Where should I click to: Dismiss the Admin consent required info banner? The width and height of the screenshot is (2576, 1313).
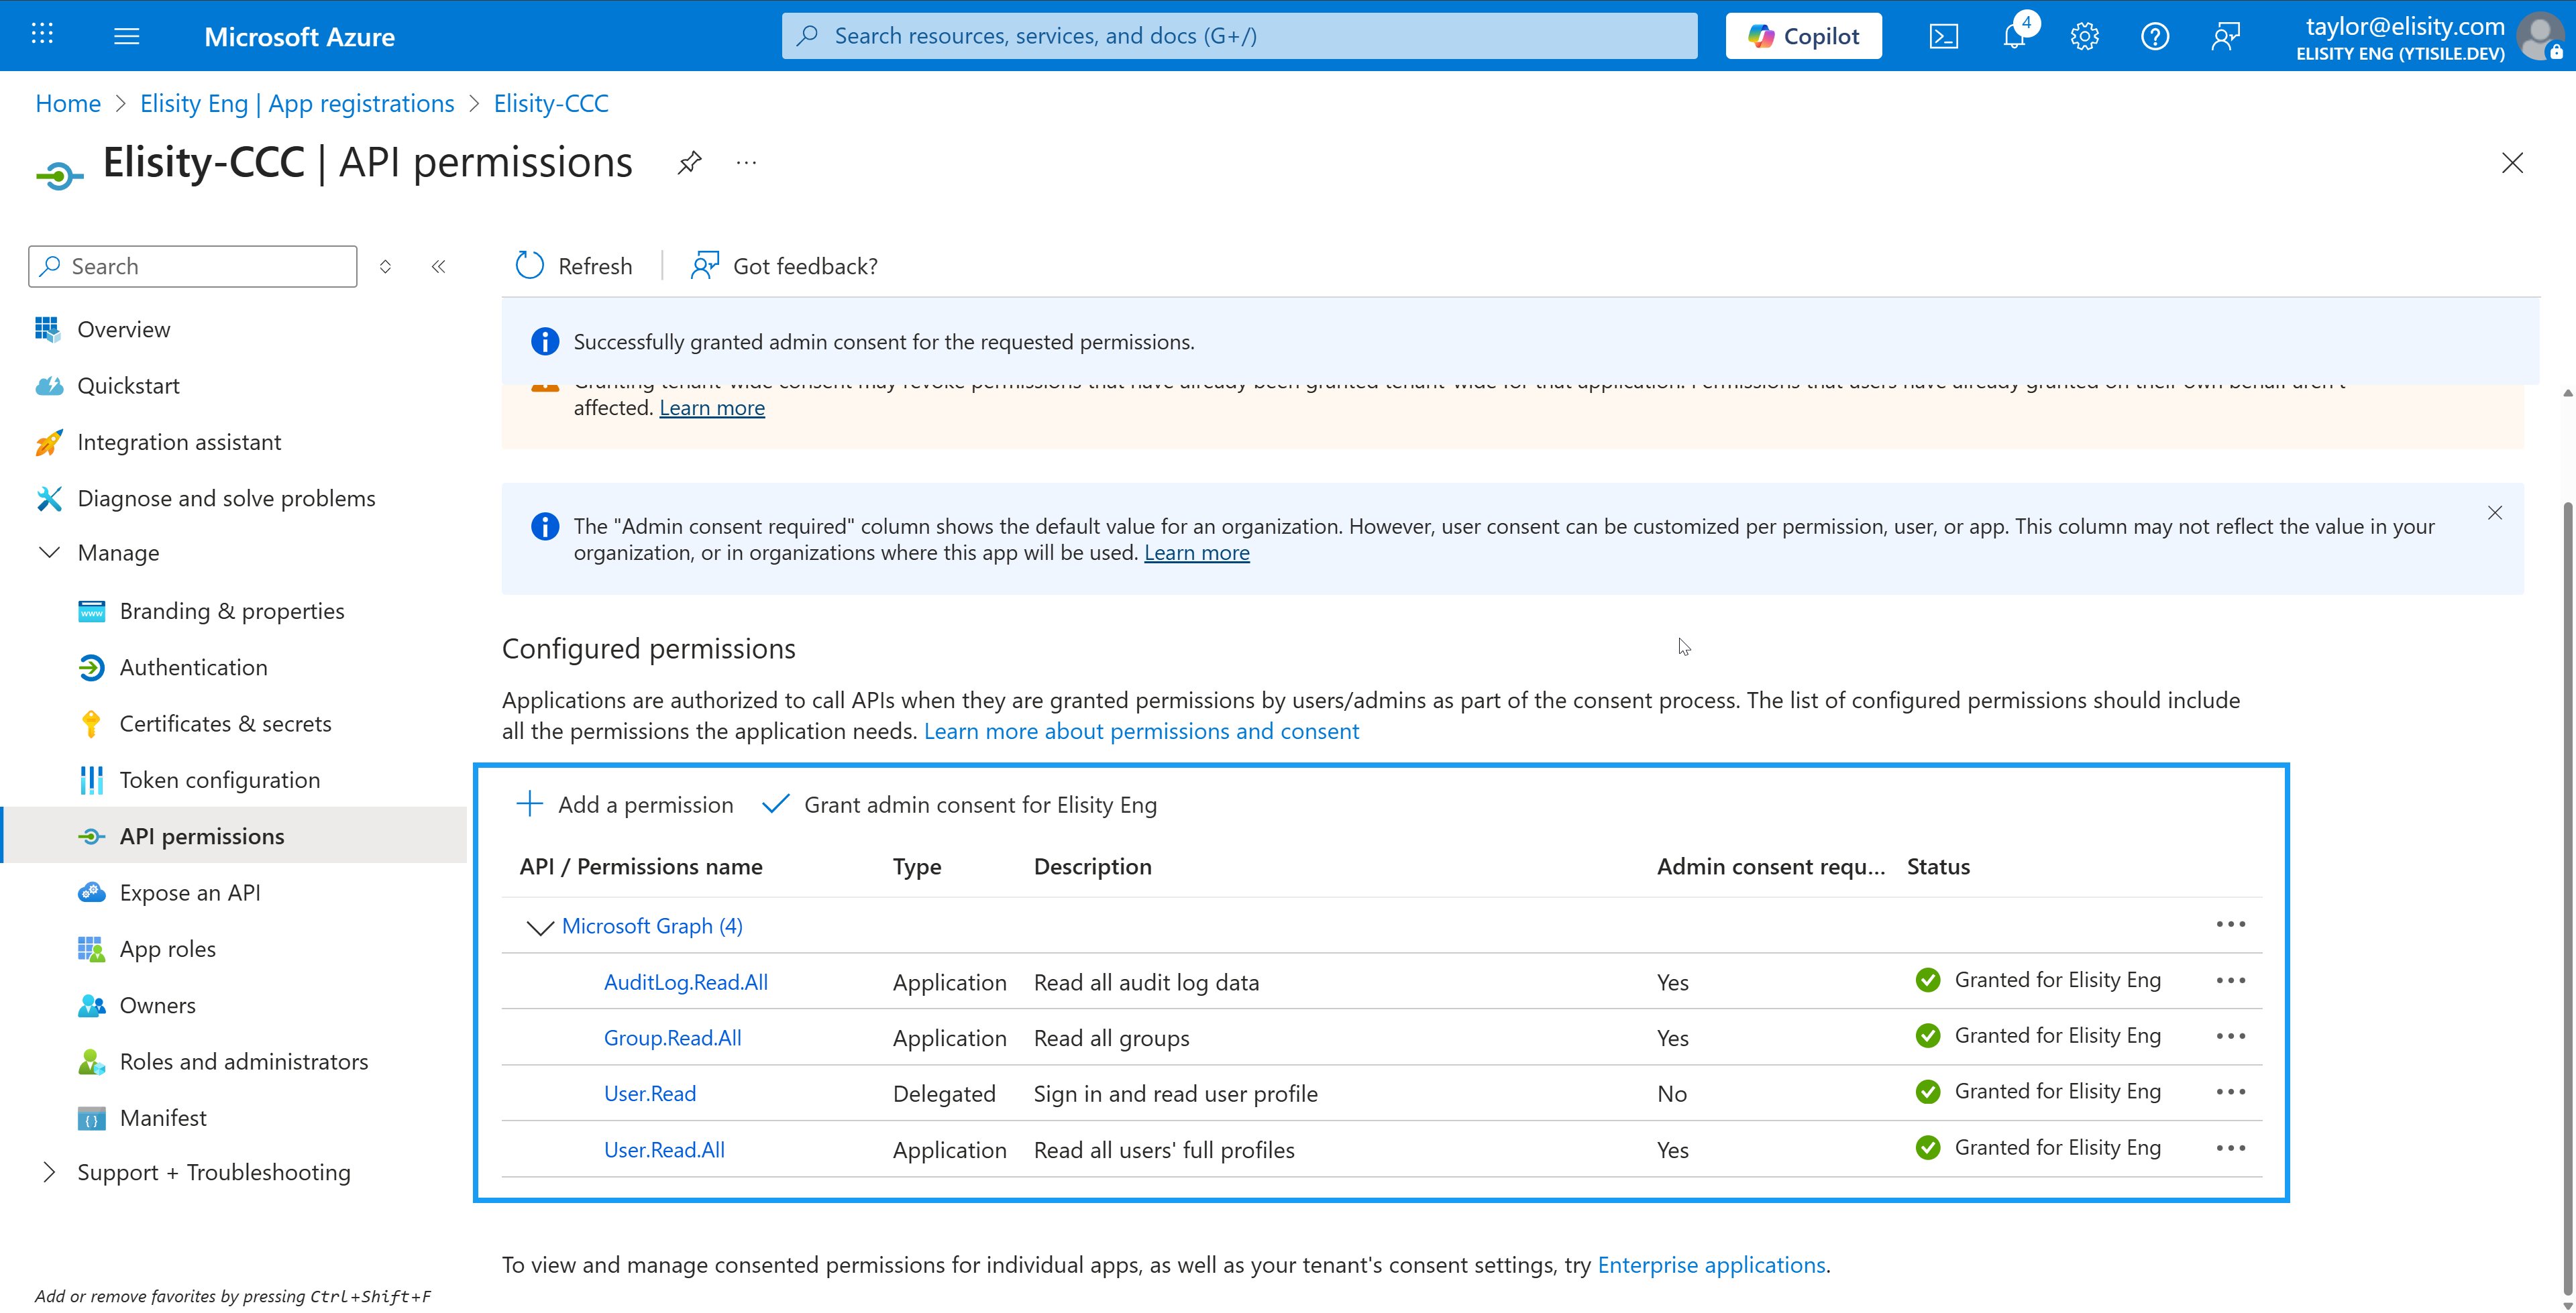coord(2495,513)
